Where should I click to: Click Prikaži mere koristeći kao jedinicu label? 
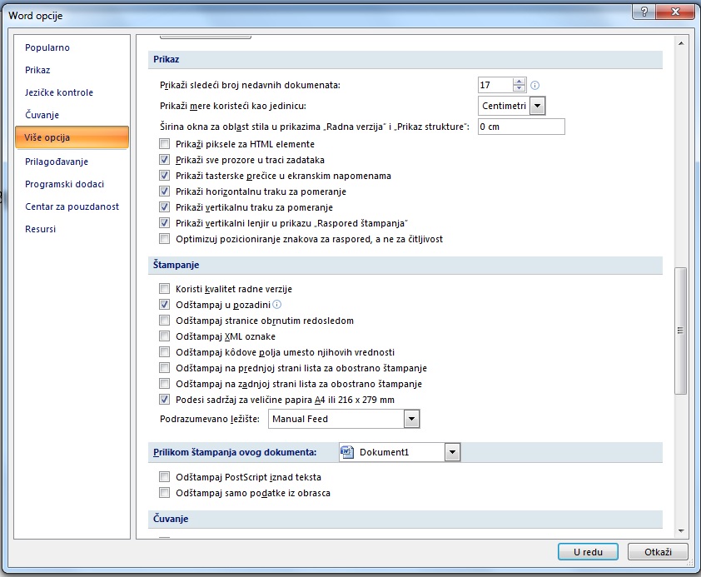233,107
